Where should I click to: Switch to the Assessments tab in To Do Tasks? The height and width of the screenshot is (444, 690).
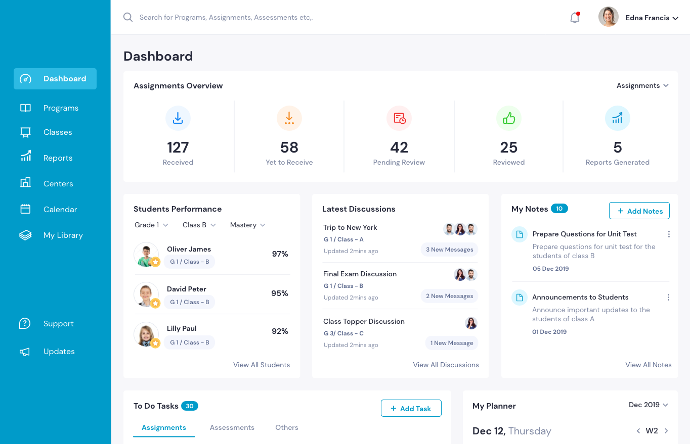[232, 427]
